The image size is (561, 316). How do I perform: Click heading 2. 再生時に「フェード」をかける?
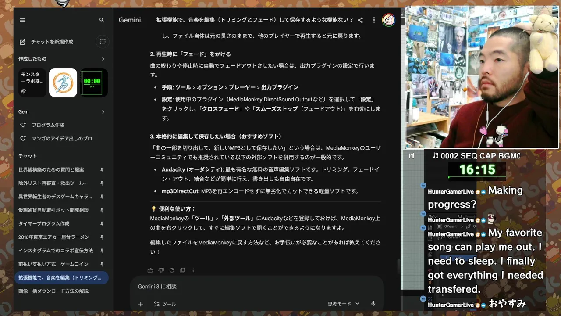tap(190, 54)
